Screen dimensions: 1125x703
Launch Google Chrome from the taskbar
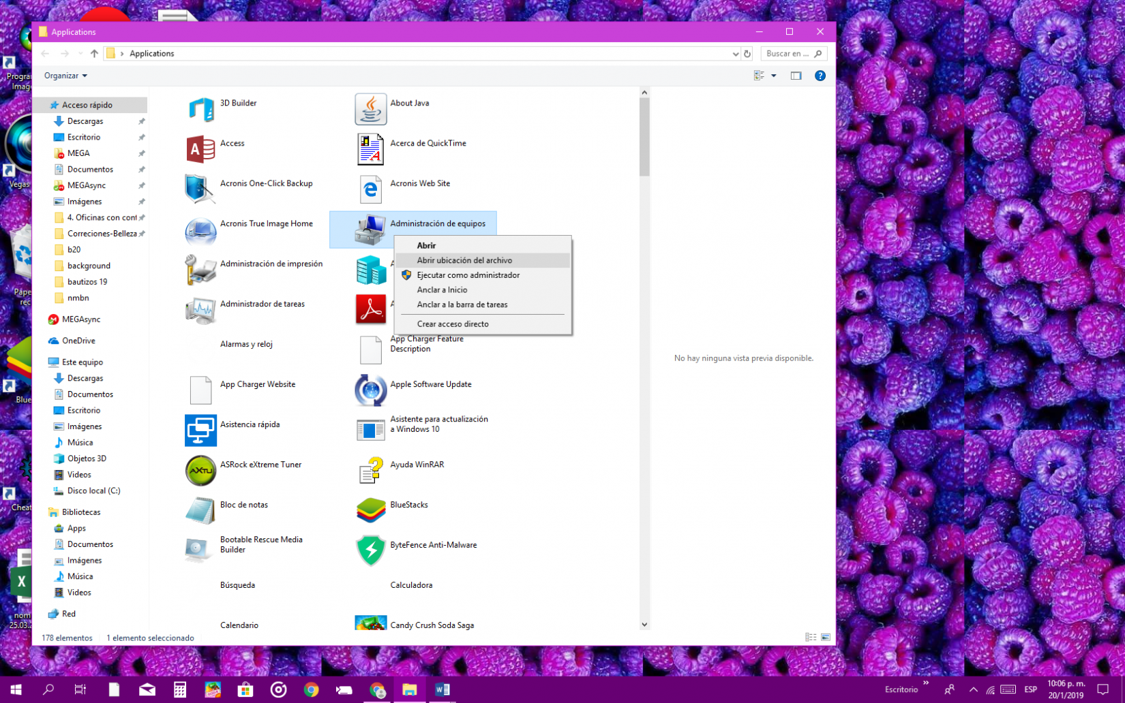tap(311, 689)
